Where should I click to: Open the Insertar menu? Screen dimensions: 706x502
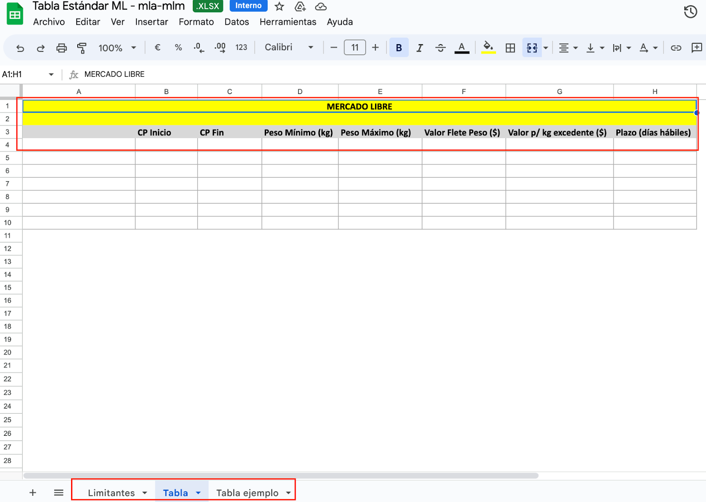(151, 22)
